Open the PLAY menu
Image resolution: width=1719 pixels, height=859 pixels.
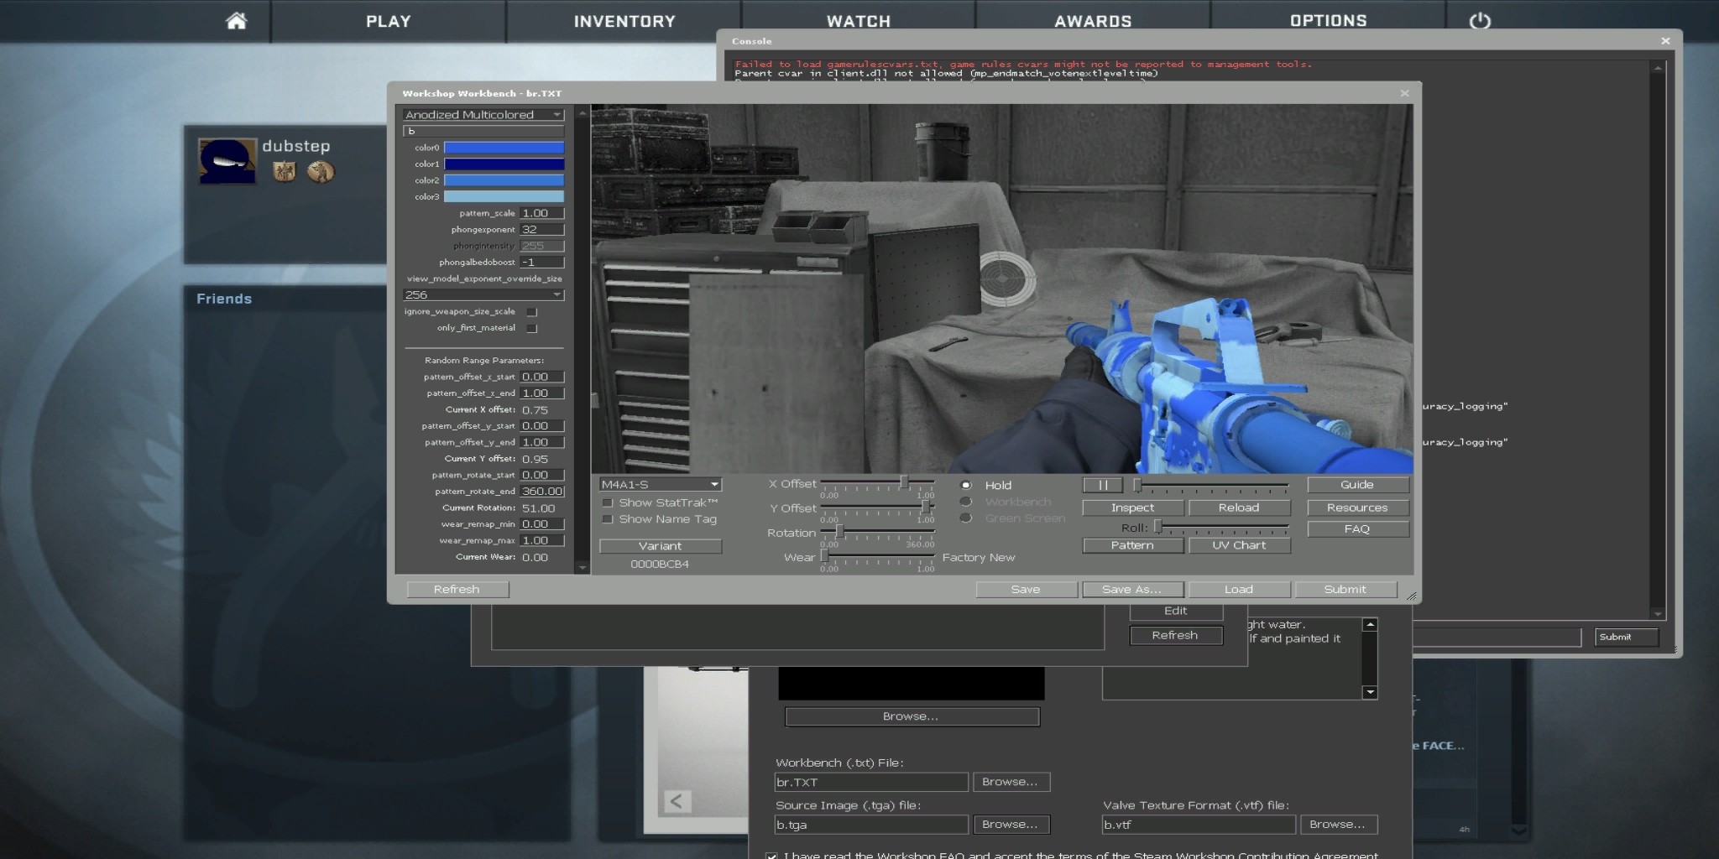pos(389,21)
